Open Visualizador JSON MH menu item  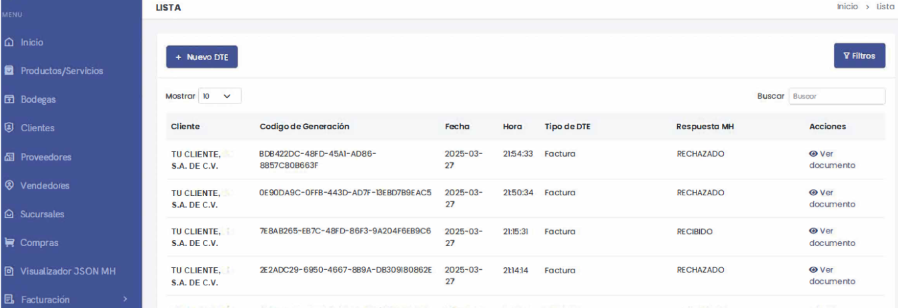pyautogui.click(x=67, y=271)
